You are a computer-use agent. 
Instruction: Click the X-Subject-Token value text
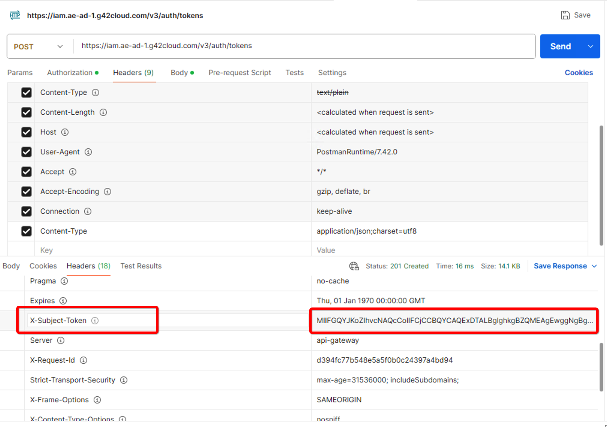[x=455, y=321]
